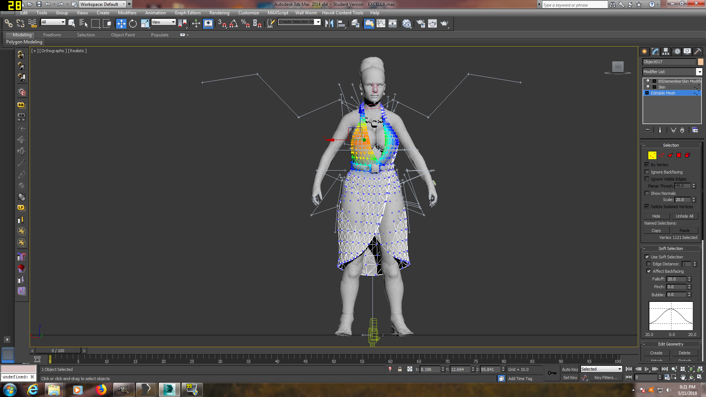Click the Mirror tool icon
706x397 pixels.
point(329,24)
